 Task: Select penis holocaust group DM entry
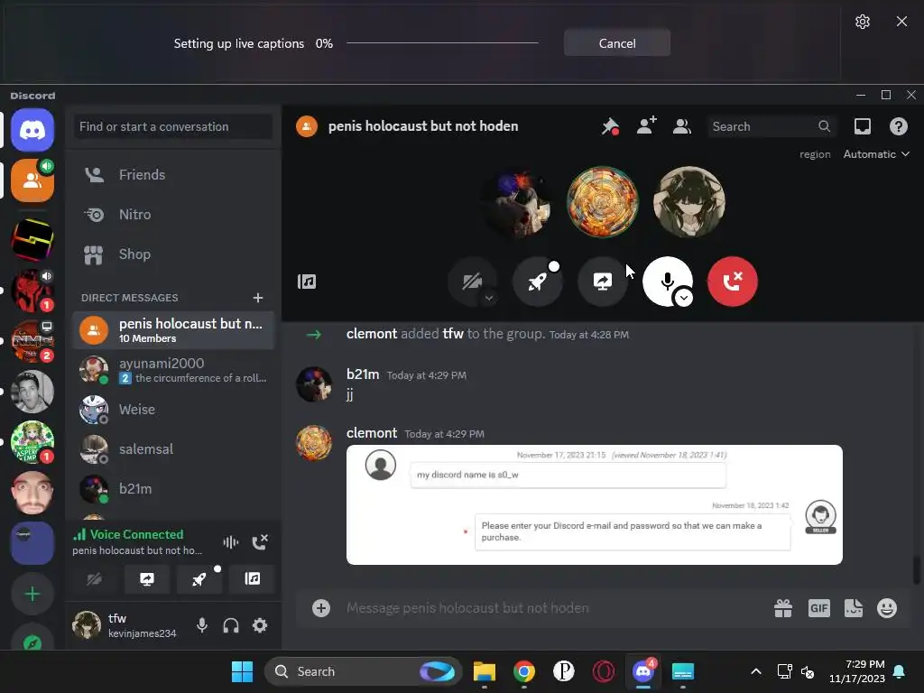pos(173,330)
